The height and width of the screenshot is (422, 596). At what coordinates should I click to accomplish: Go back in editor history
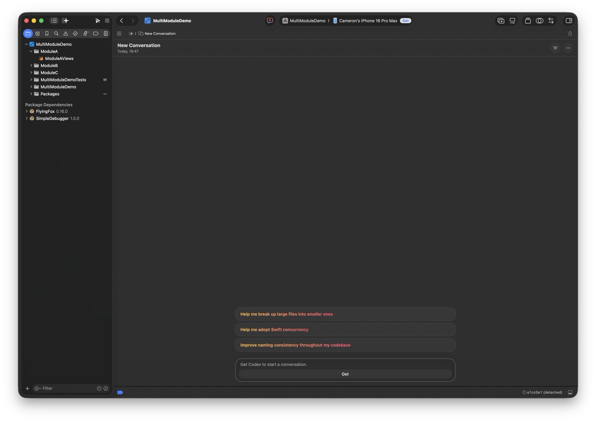pos(122,21)
